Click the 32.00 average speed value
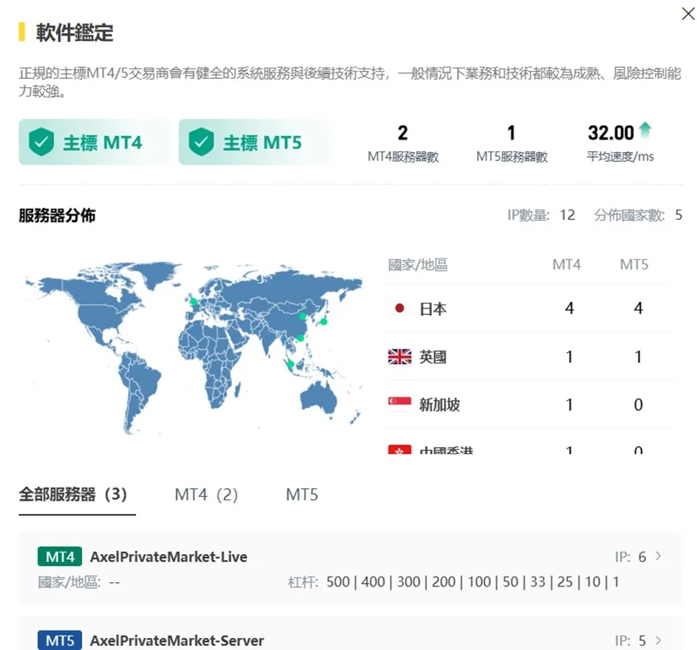Image resolution: width=697 pixels, height=650 pixels. pos(611,133)
